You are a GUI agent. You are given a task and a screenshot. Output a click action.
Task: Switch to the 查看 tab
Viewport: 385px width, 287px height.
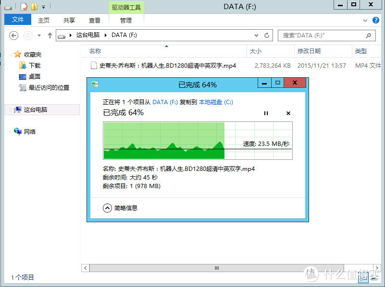pos(94,20)
